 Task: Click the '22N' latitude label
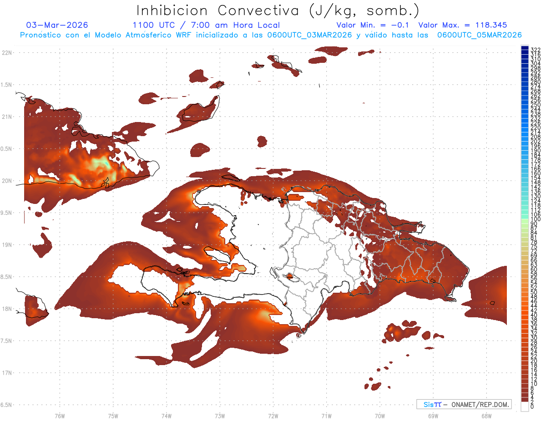(6, 53)
